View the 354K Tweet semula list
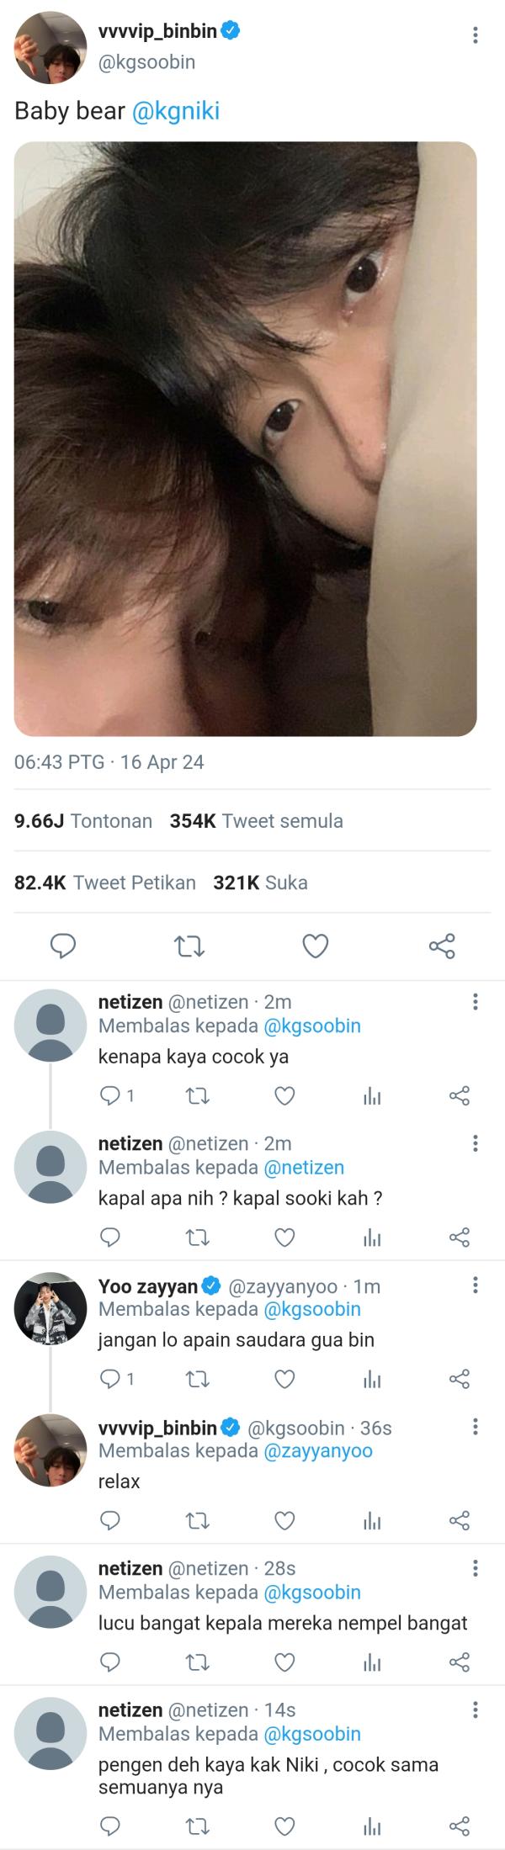 point(257,821)
